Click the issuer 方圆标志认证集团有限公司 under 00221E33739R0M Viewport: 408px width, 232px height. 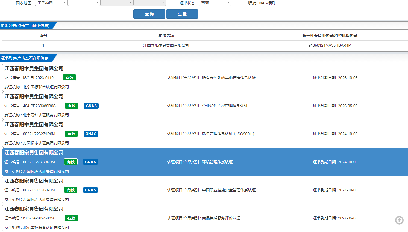tap(46, 171)
